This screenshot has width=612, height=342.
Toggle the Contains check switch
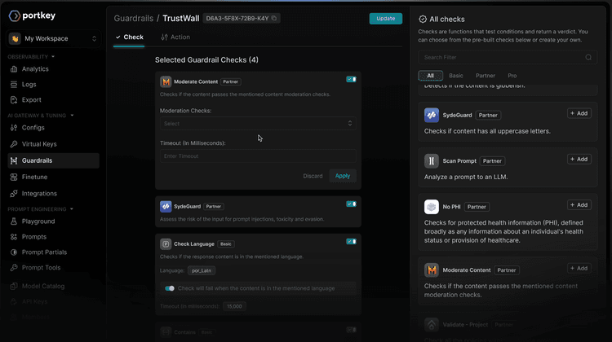pos(351,330)
